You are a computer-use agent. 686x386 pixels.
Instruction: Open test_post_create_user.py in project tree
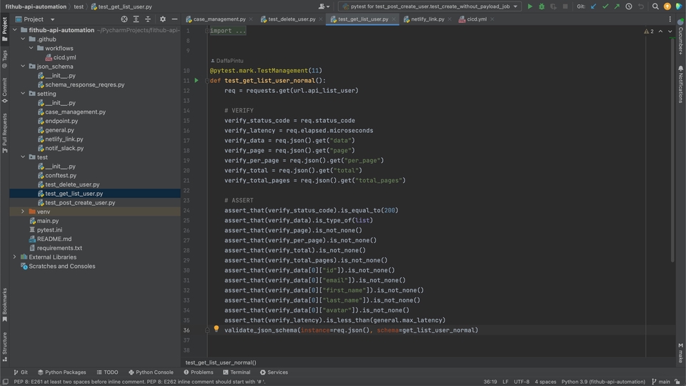80,202
